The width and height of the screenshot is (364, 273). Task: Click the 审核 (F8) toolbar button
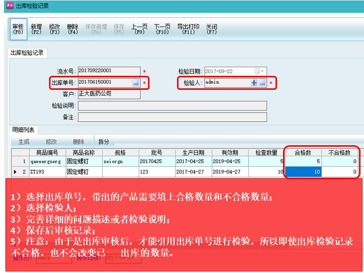[x=18, y=29]
